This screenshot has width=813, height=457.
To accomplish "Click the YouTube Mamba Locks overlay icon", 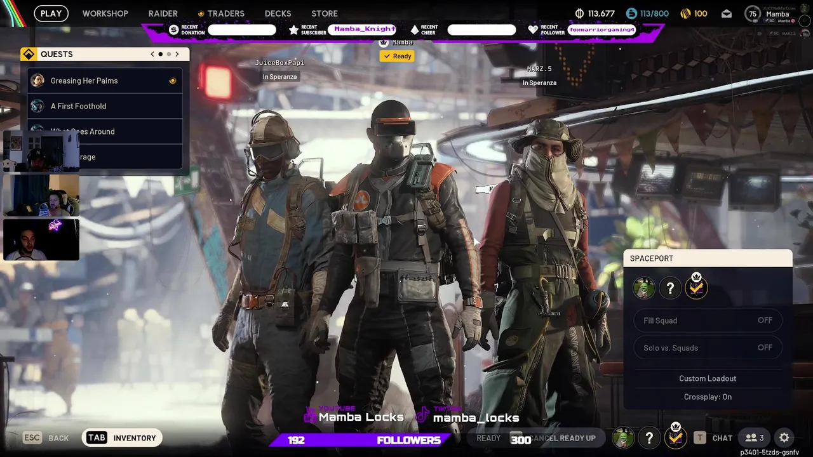I will [x=310, y=415].
